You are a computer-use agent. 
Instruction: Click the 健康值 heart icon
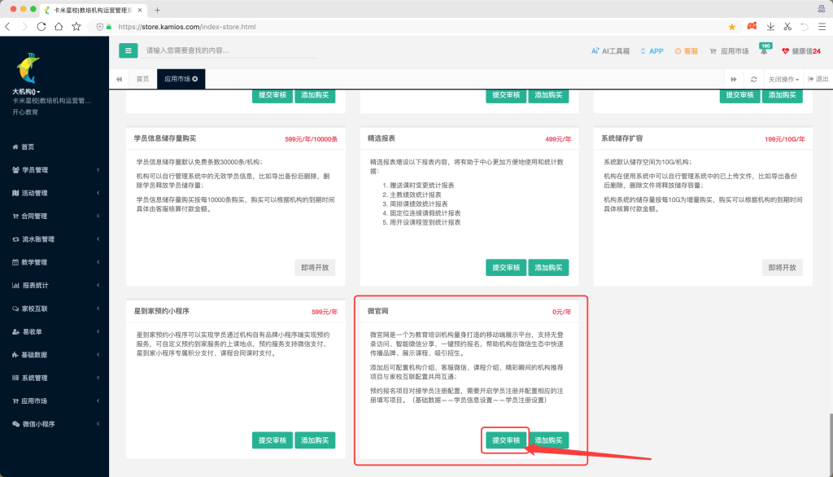pyautogui.click(x=786, y=51)
